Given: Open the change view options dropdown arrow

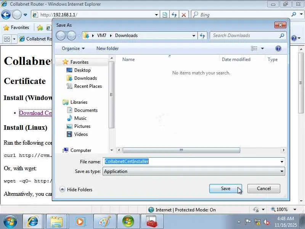Looking at the screenshot, I should click(262, 48).
